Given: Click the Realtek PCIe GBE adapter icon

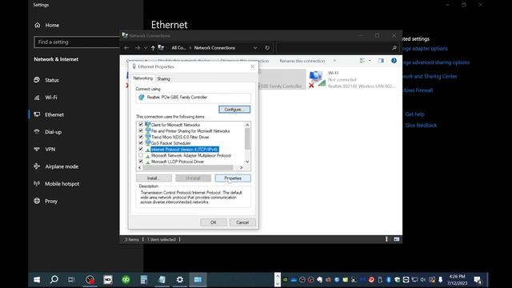Looking at the screenshot, I should (x=142, y=98).
